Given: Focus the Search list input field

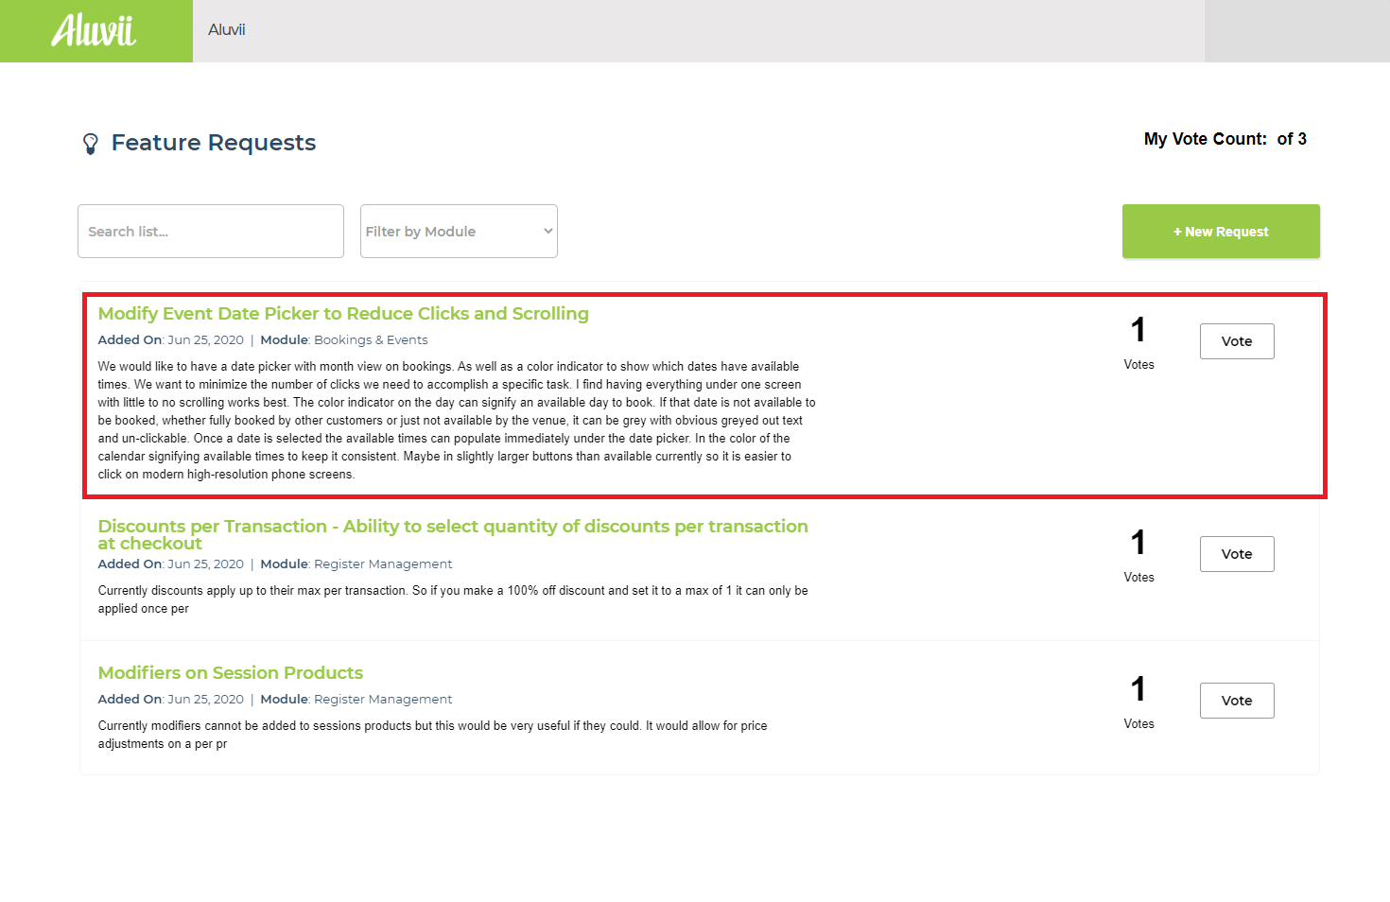Looking at the screenshot, I should tap(211, 232).
